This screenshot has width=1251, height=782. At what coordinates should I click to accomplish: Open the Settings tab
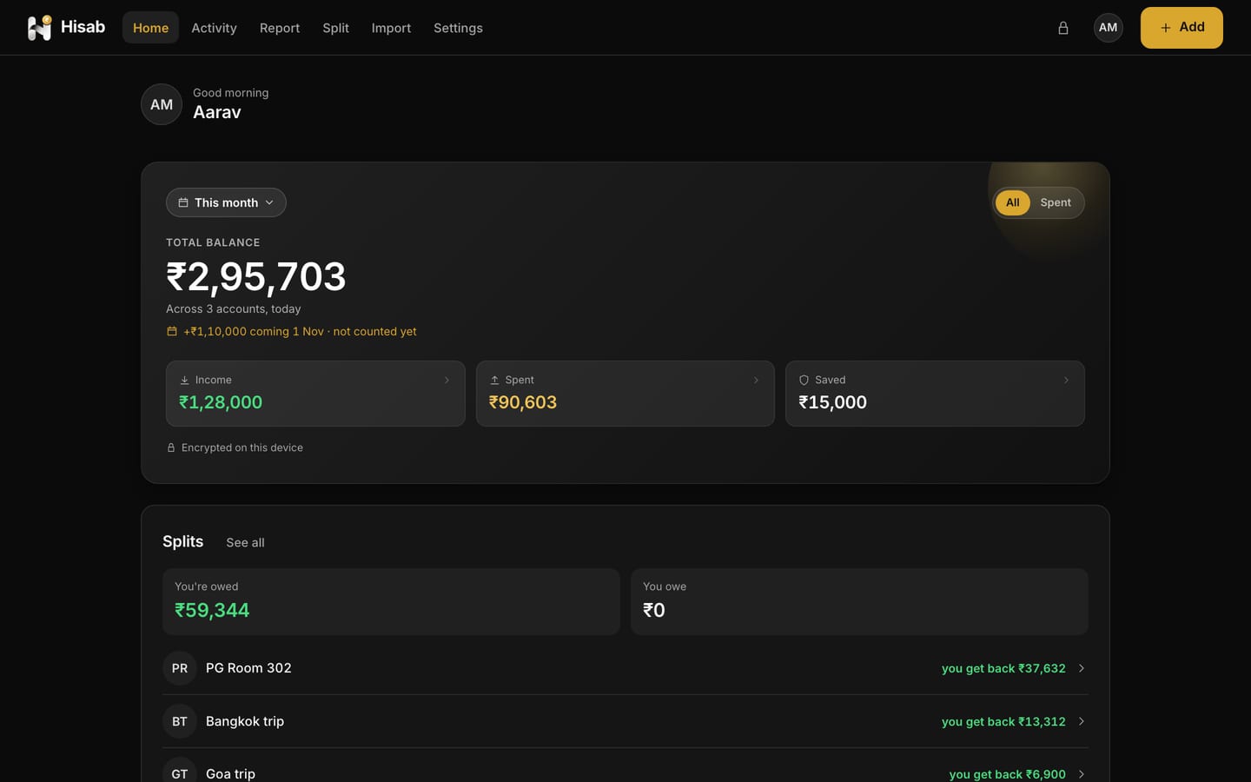458,28
